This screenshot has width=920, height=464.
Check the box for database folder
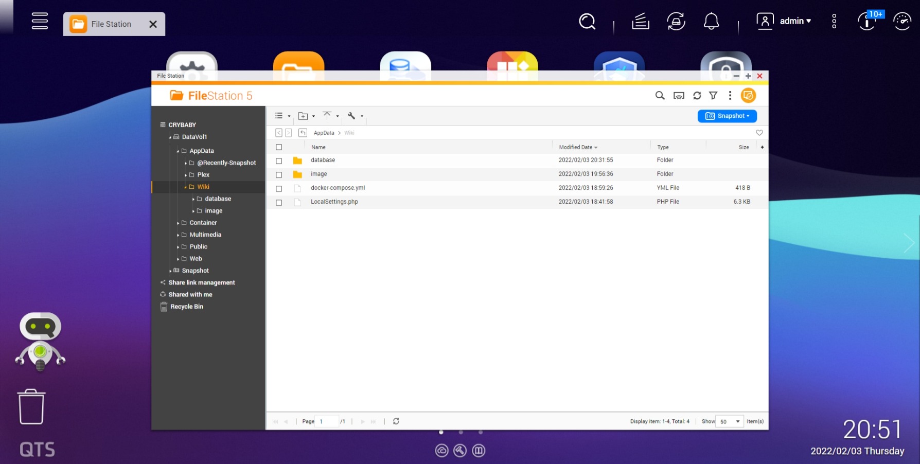click(x=279, y=161)
